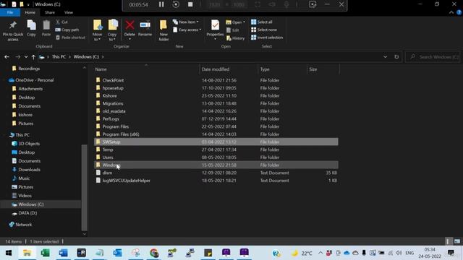Refresh the current folder view
The image size is (463, 260).
396,57
